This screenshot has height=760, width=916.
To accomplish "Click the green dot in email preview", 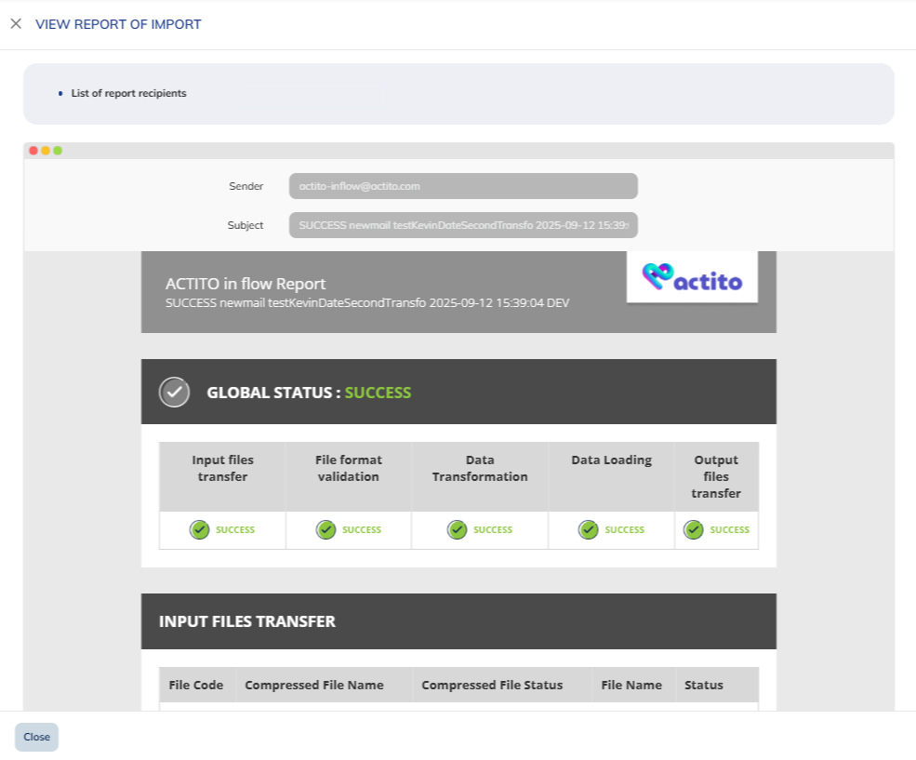I will pyautogui.click(x=58, y=151).
